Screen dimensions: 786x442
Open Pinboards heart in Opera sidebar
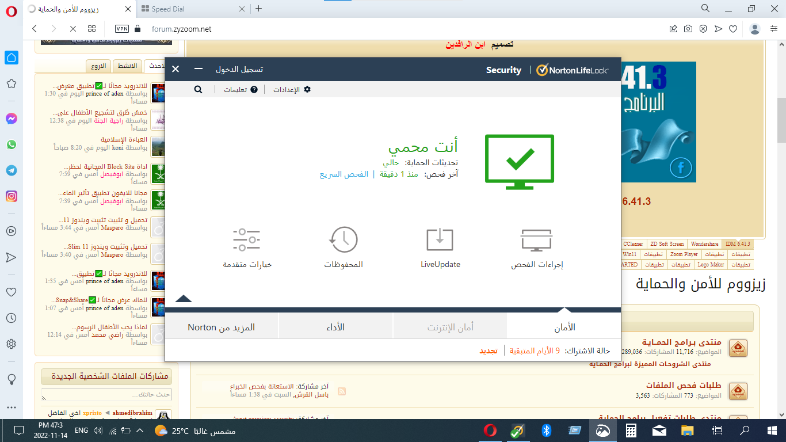tap(11, 292)
